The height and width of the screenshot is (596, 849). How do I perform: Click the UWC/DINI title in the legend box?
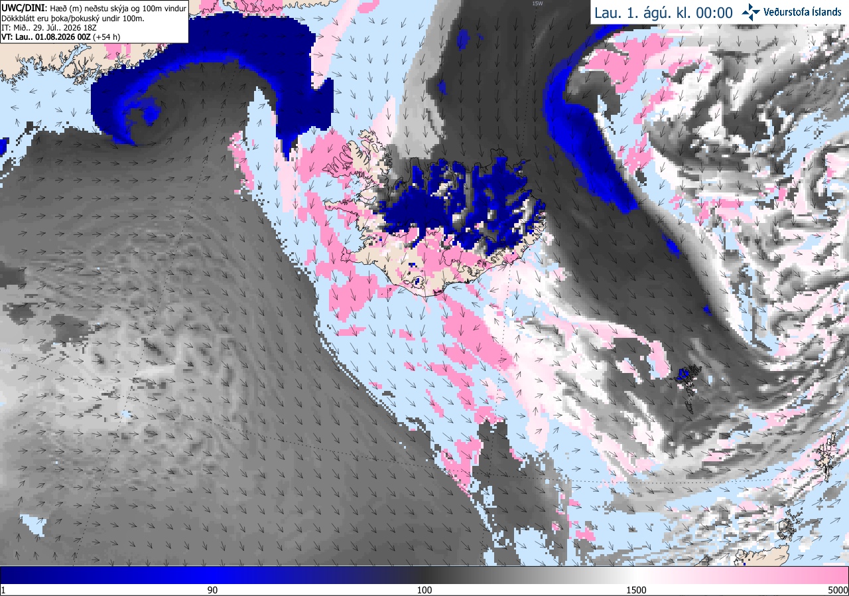23,7
